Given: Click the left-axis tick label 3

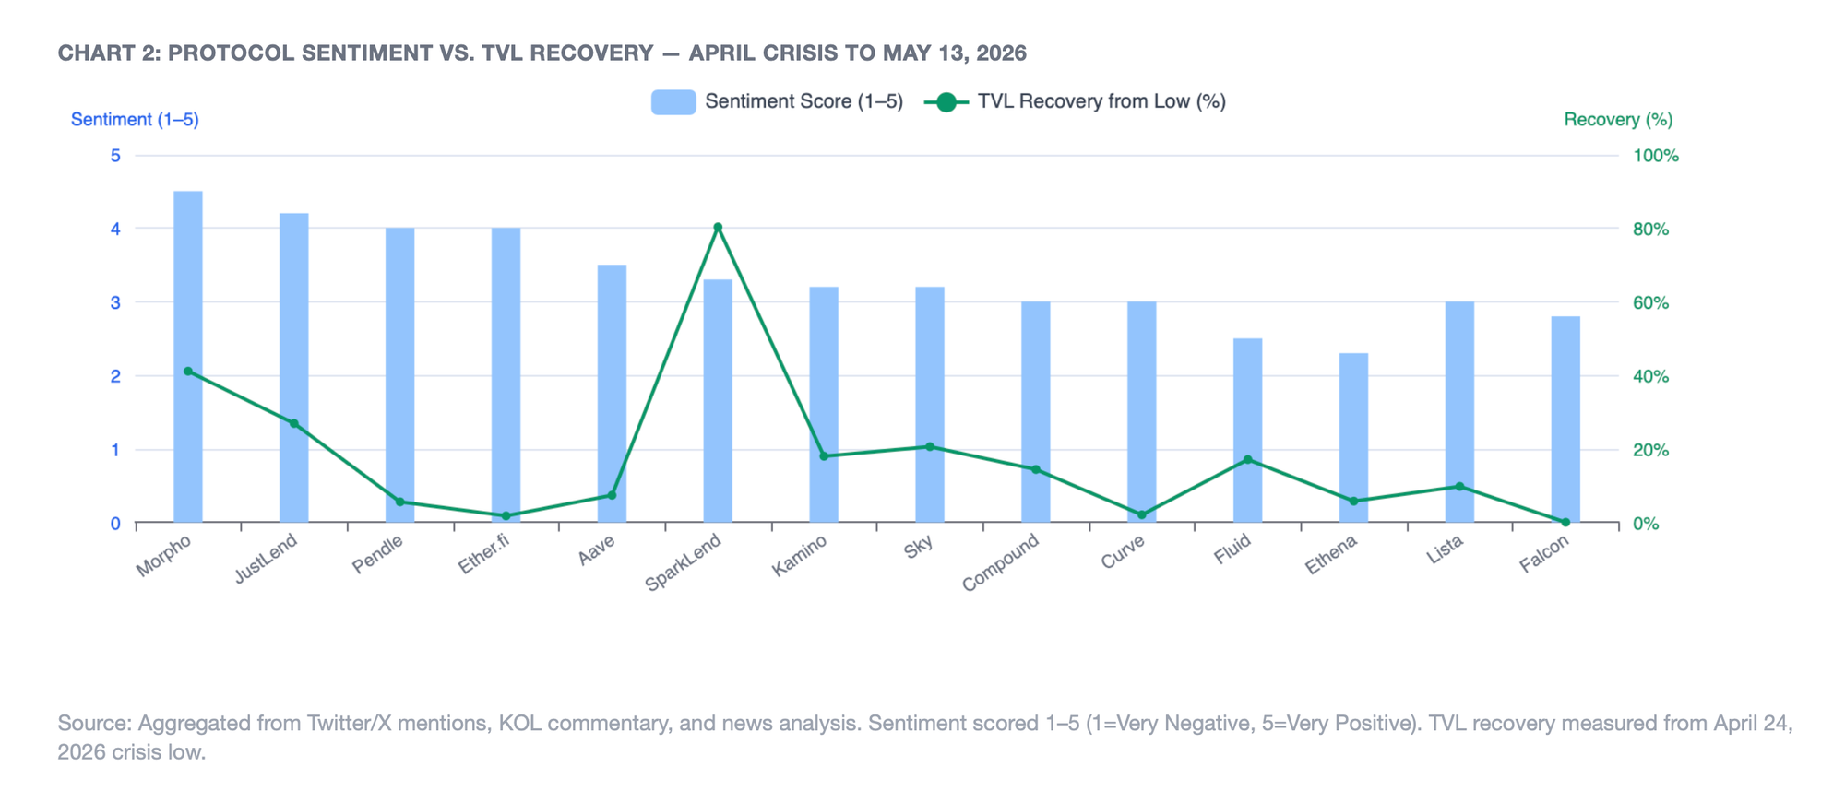Looking at the screenshot, I should point(115,303).
